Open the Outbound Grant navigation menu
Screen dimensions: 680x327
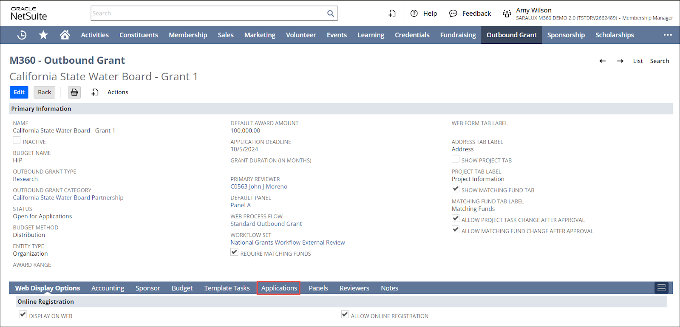click(511, 35)
